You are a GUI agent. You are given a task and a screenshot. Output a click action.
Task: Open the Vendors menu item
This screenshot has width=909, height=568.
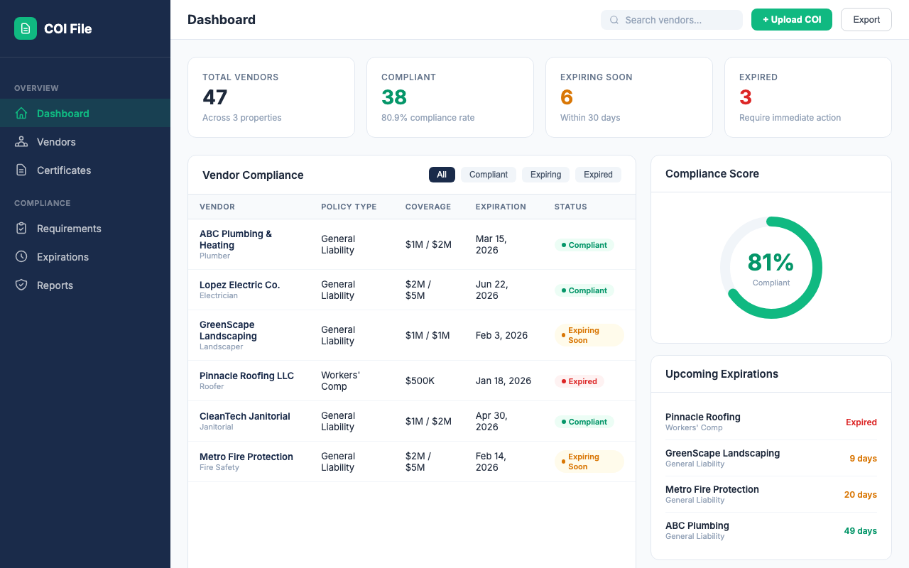click(85, 142)
